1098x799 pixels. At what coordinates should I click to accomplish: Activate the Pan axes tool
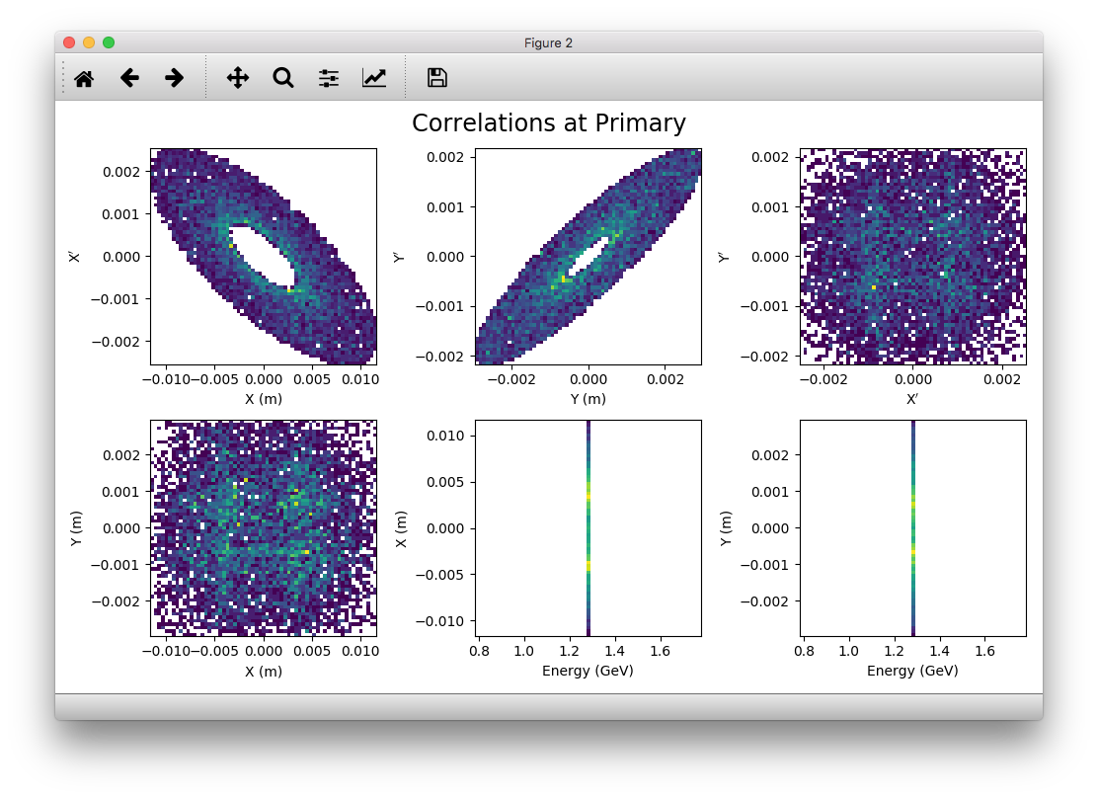238,78
